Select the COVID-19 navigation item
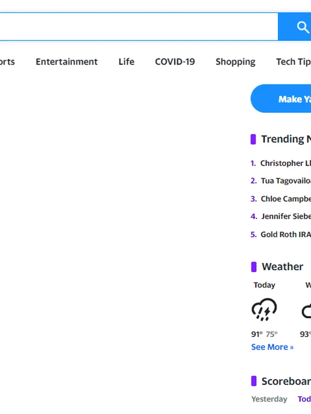 click(175, 62)
